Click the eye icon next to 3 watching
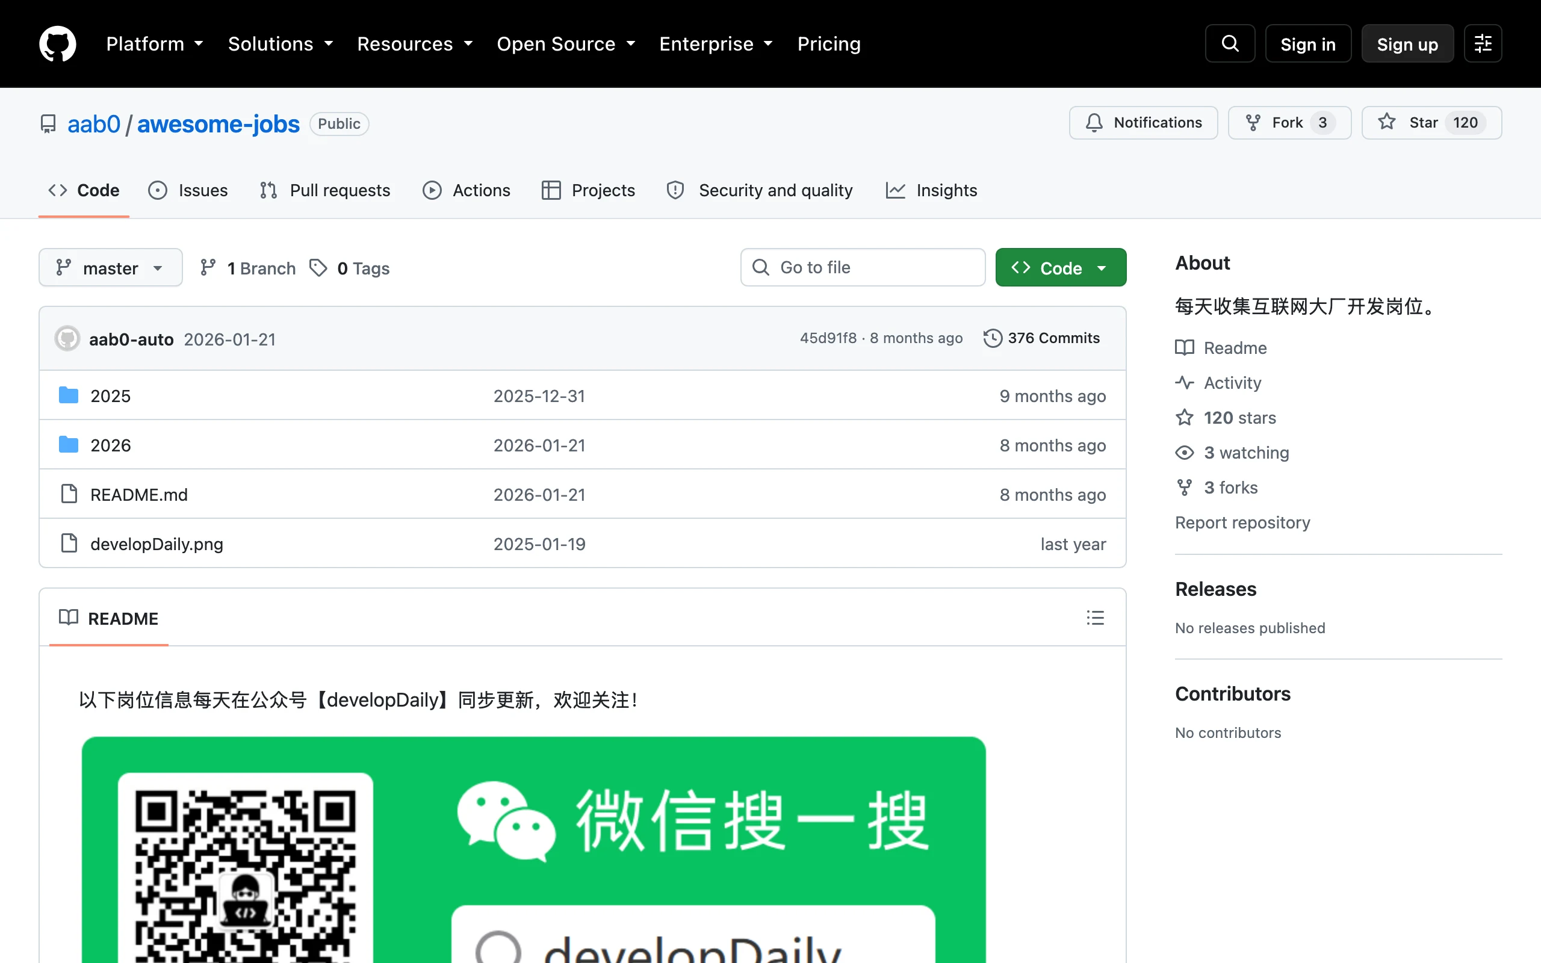Image resolution: width=1541 pixels, height=963 pixels. point(1185,453)
